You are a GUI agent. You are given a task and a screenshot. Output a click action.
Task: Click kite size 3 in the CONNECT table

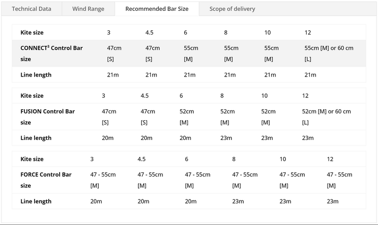tap(109, 33)
